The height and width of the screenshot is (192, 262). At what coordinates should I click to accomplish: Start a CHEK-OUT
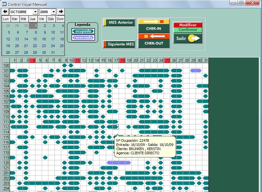[154, 41]
